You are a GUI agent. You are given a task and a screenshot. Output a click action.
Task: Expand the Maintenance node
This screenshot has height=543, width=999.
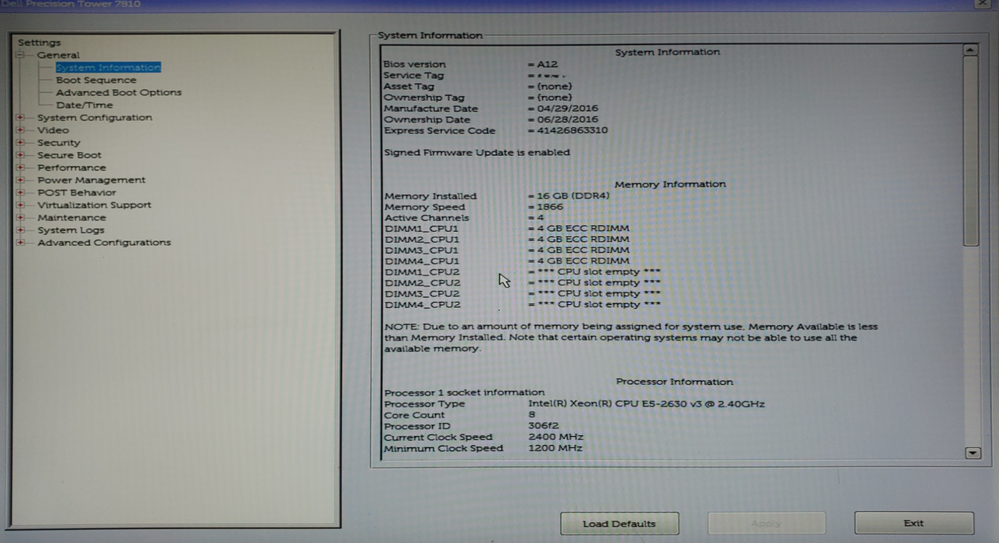coord(20,217)
